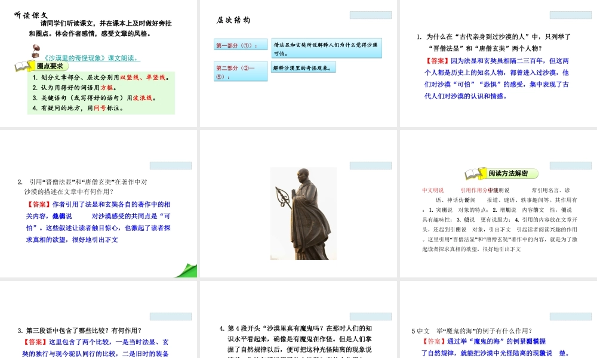Click the answer beginning 因为法显和玄奘虽相隔二三百年
This screenshot has width=597, height=358.
point(497,78)
